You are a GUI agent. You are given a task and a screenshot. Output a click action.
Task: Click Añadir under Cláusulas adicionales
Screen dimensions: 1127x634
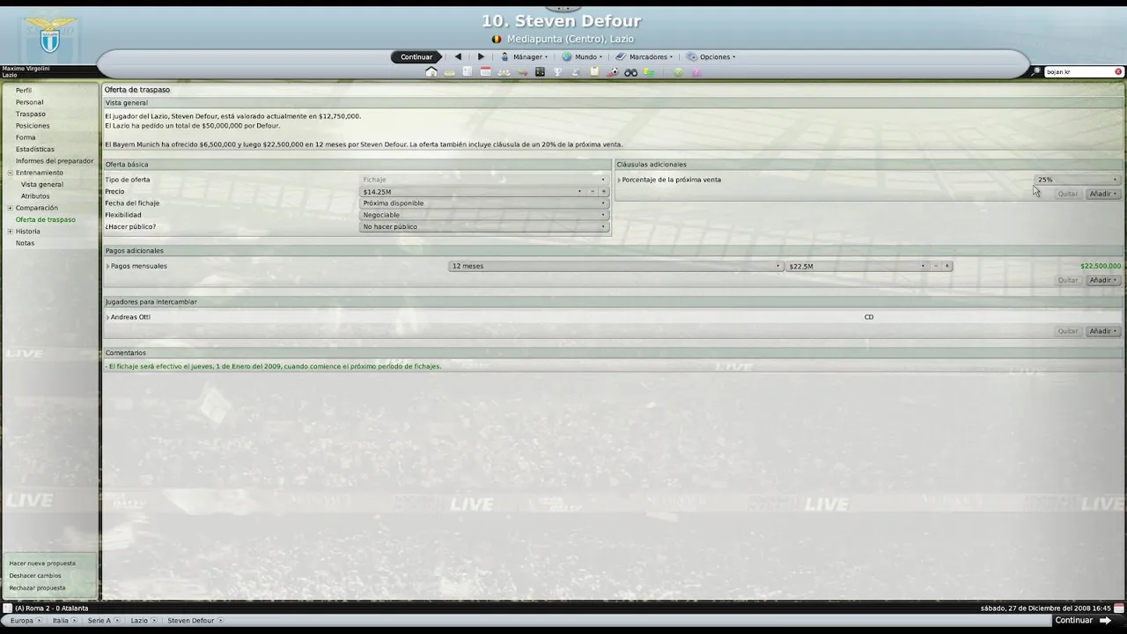[1103, 194]
